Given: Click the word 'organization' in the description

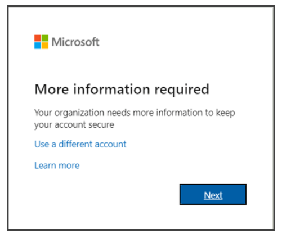Looking at the screenshot, I should click(79, 113).
